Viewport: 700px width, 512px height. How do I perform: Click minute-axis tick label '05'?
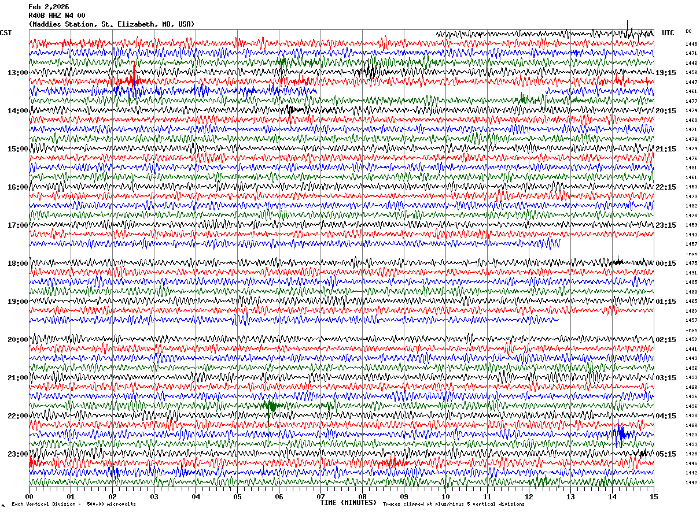tap(237, 496)
